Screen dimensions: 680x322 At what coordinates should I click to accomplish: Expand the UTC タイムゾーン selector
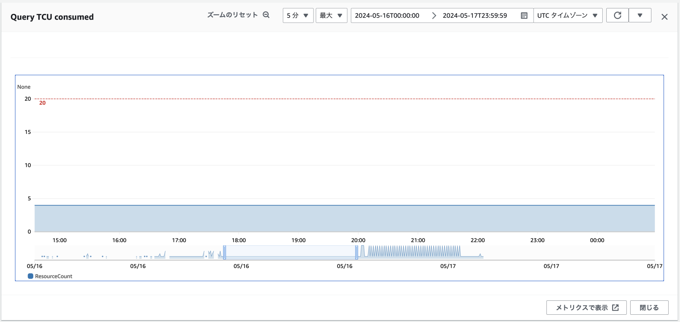point(567,16)
